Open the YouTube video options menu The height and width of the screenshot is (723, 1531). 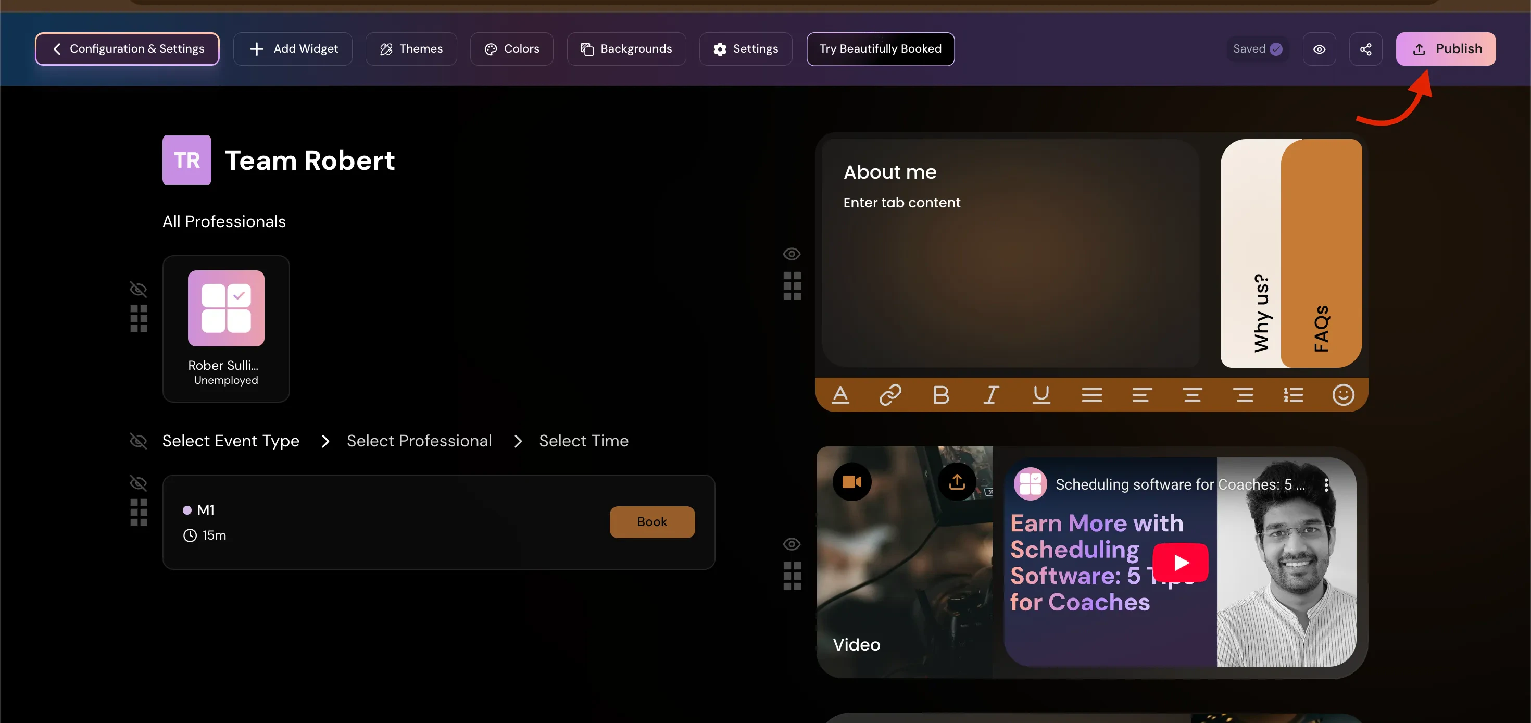[x=1326, y=484]
